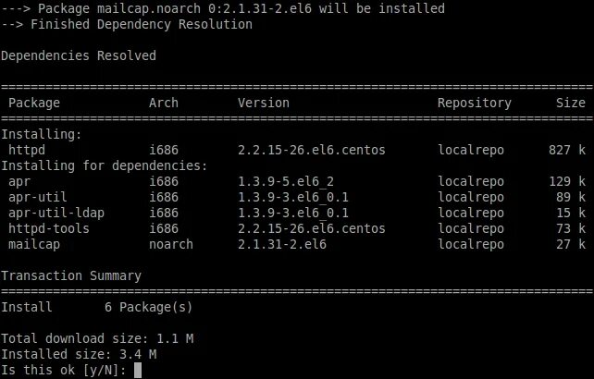This screenshot has height=379, width=594.
Task: Click the cursor at the y/N prompt
Action: [x=138, y=370]
